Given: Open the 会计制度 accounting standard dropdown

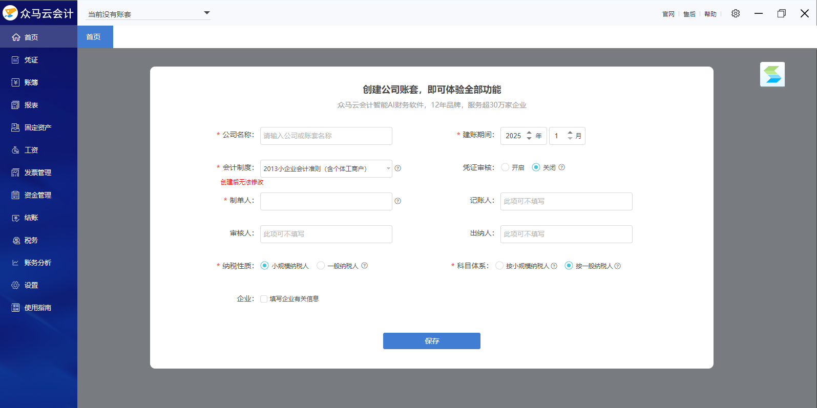Looking at the screenshot, I should coord(326,168).
